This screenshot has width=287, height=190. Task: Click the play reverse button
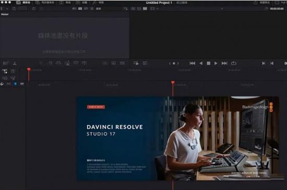click(201, 64)
